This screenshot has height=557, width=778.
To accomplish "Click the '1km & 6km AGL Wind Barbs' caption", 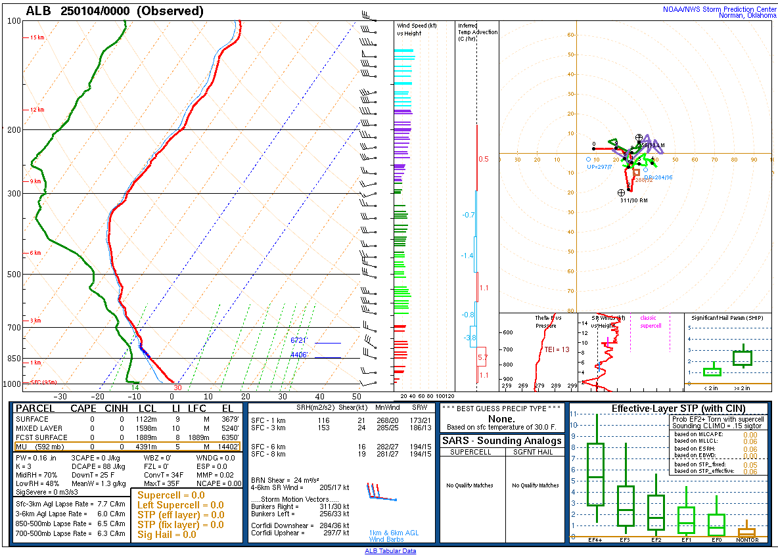I will point(394,536).
